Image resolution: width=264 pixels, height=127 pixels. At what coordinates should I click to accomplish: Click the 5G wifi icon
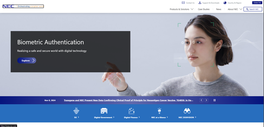pyautogui.click(x=76, y=111)
